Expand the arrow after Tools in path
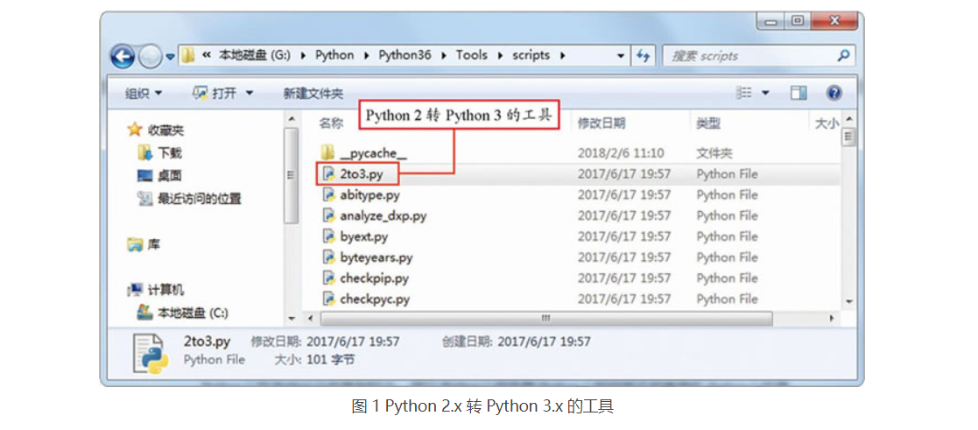This screenshot has width=978, height=430. pyautogui.click(x=501, y=55)
